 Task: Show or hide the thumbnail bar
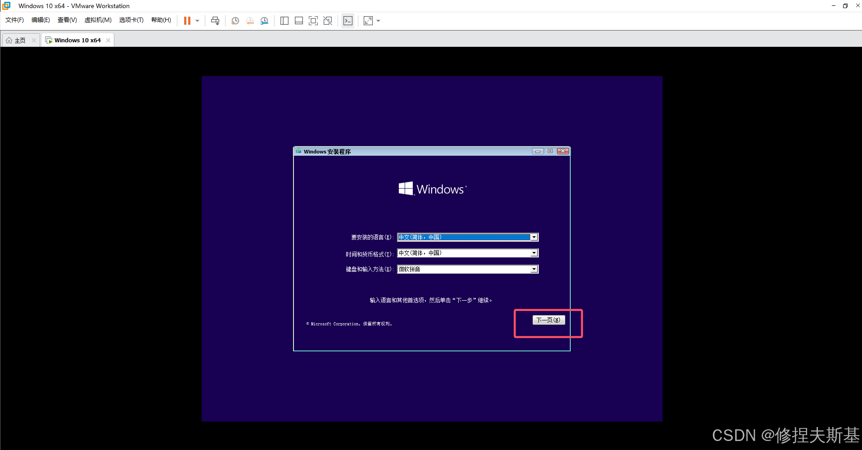pos(298,21)
